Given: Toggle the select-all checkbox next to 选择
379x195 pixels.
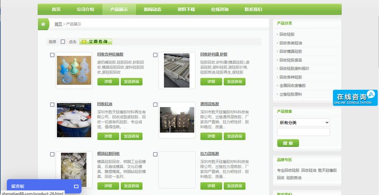Looking at the screenshot, I should [x=63, y=41].
